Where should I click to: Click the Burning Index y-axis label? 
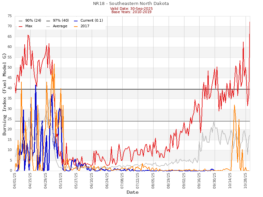pos(5,94)
